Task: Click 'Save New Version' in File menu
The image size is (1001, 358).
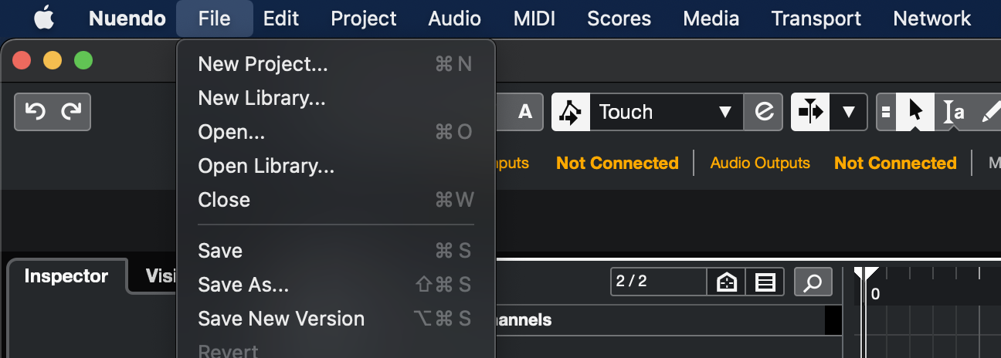Action: pyautogui.click(x=281, y=319)
